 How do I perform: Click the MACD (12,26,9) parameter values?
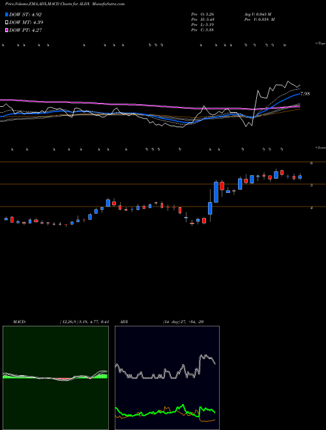click(x=85, y=322)
